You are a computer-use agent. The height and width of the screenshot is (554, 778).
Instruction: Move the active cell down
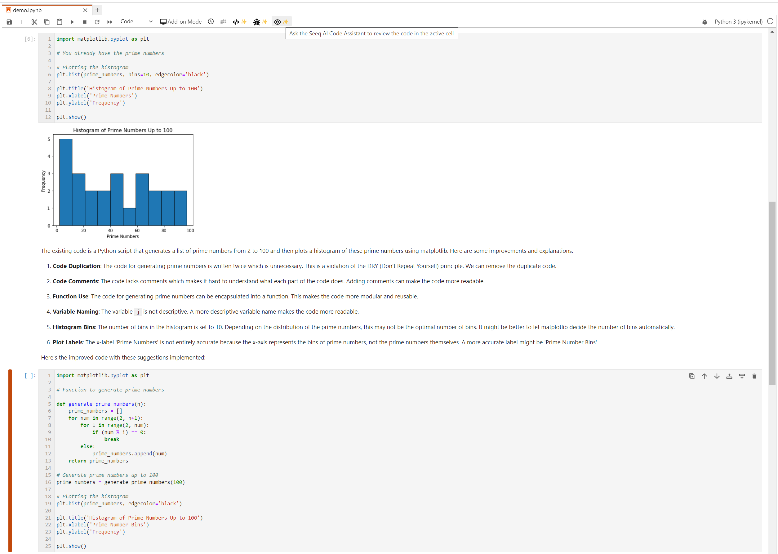tap(717, 376)
